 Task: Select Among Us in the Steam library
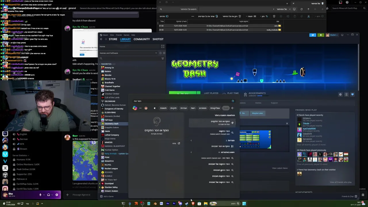tap(109, 68)
